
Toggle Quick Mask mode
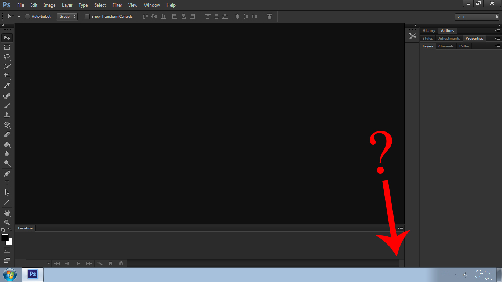[x=7, y=250]
